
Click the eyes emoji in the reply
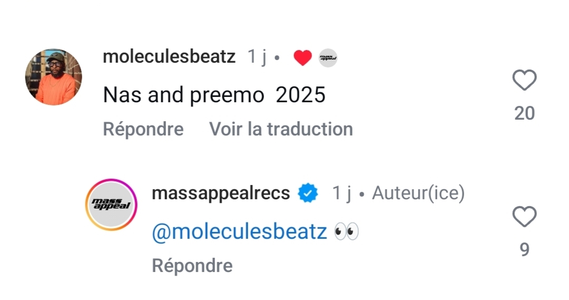point(347,231)
